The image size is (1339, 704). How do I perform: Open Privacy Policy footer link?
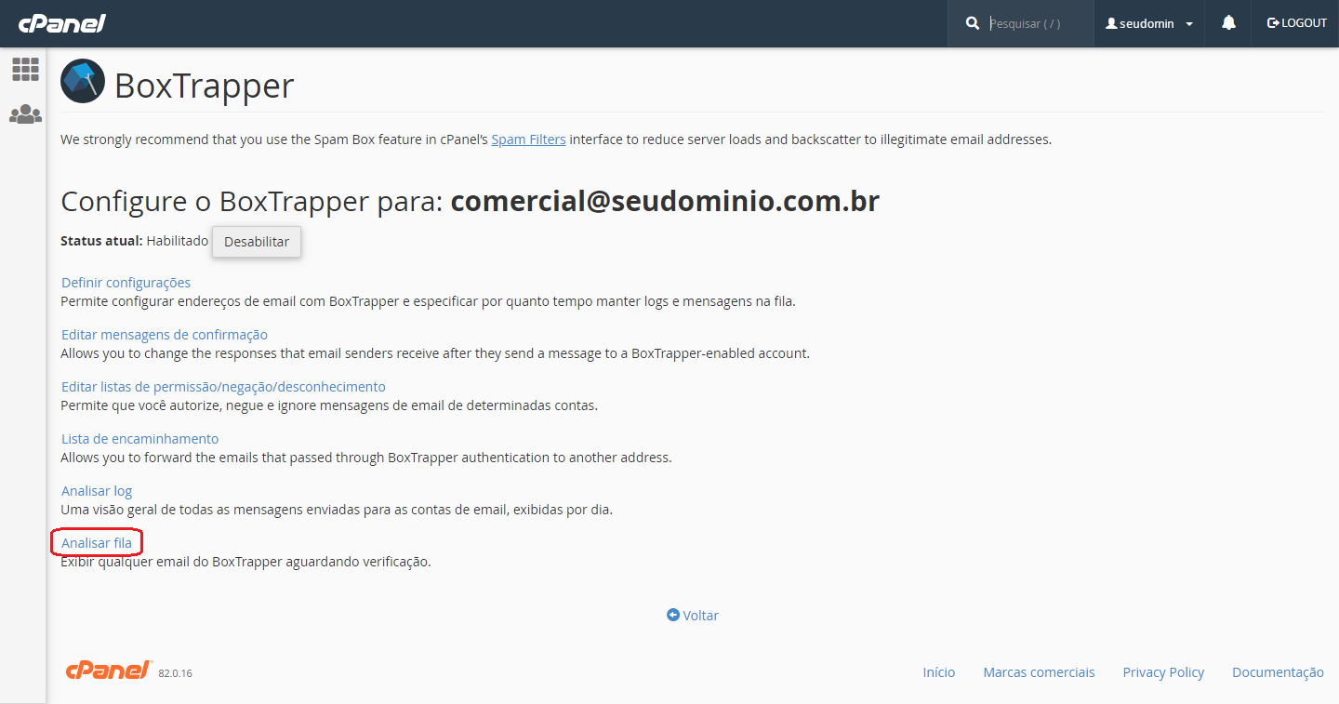[1163, 672]
